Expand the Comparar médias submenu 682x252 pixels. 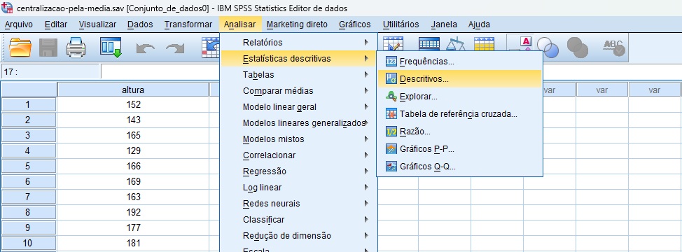point(298,91)
